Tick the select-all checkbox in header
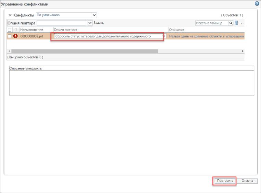The width and height of the screenshot is (261, 193). click(10, 30)
